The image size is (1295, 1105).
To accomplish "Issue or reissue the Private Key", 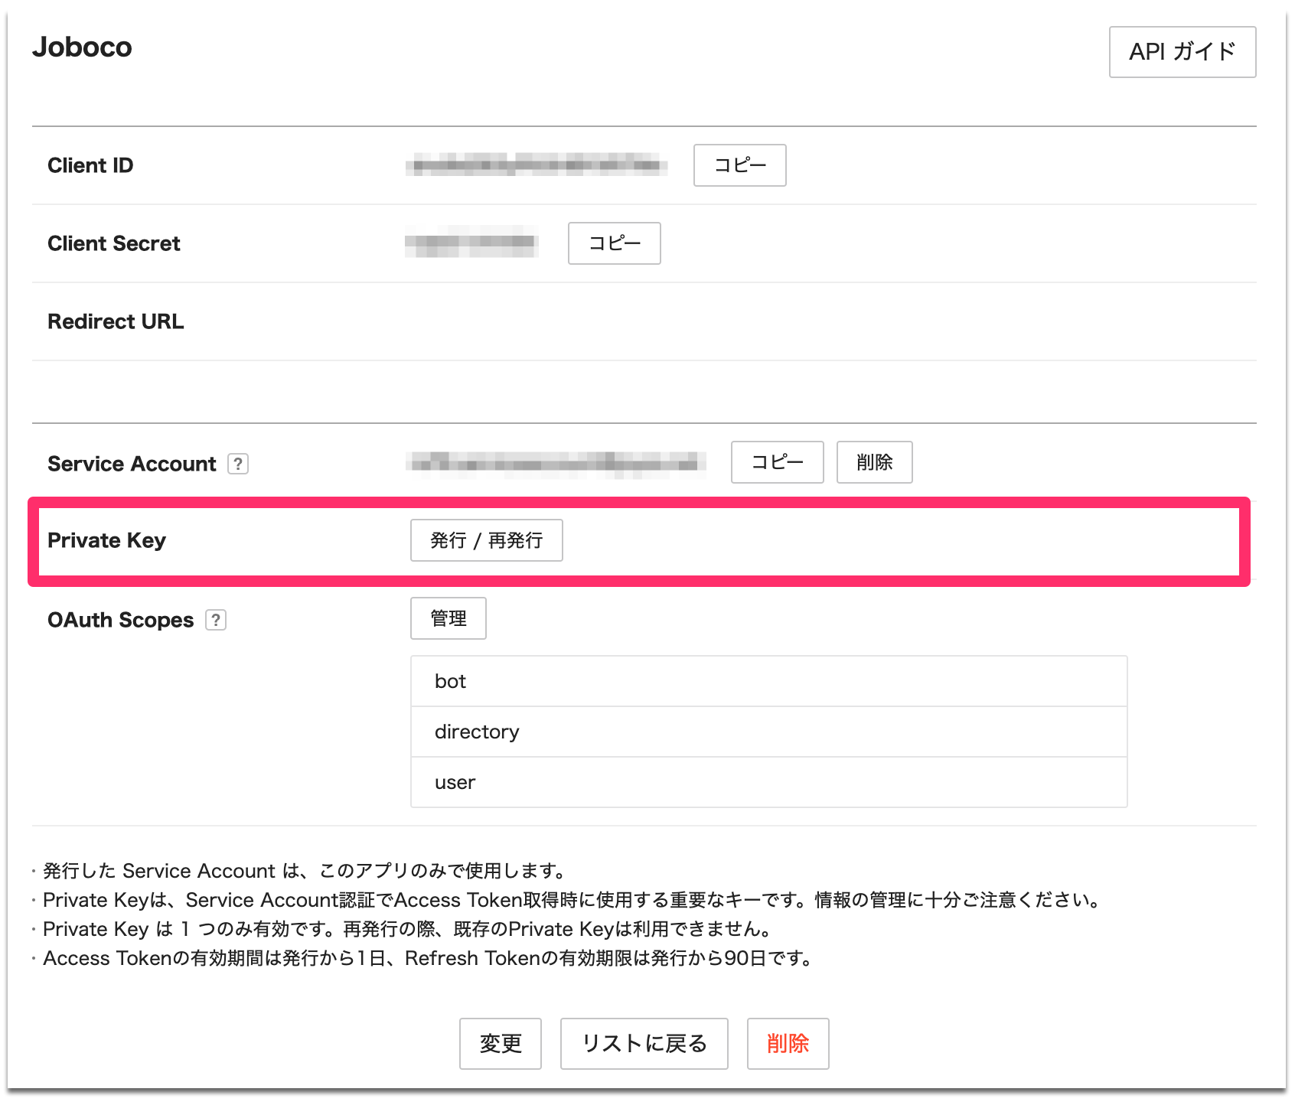I will [x=486, y=540].
